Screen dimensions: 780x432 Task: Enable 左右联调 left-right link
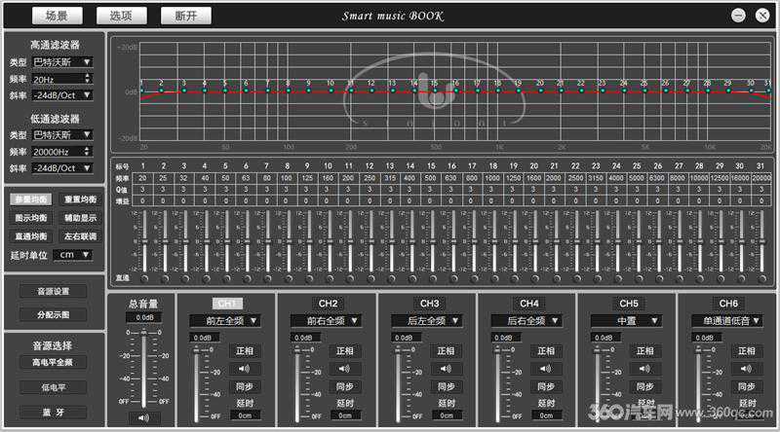click(x=80, y=235)
